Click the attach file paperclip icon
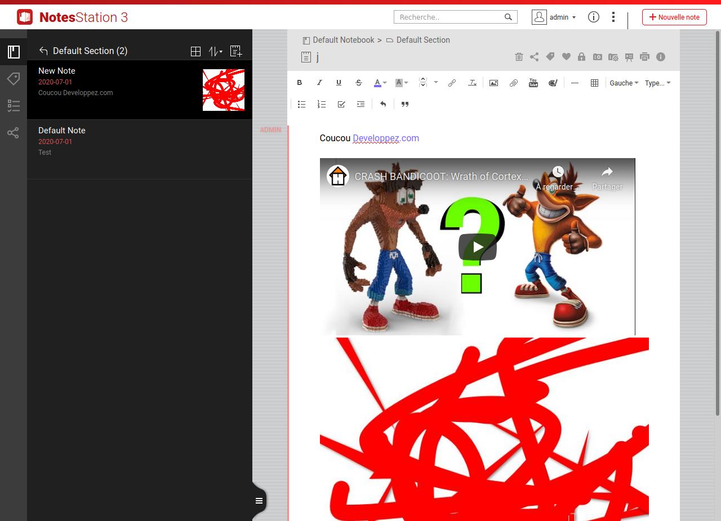Screen dimensions: 721x521 tap(513, 83)
